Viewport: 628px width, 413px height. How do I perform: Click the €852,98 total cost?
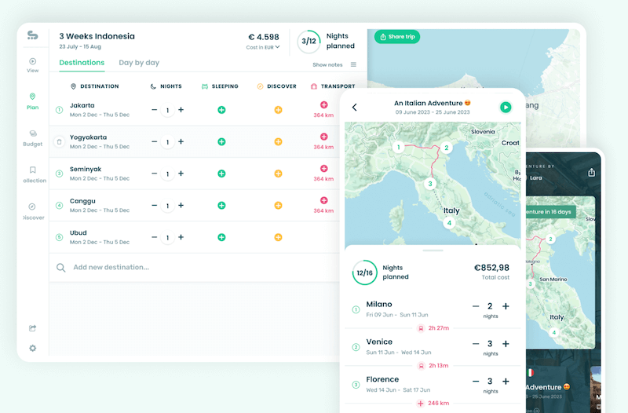491,268
